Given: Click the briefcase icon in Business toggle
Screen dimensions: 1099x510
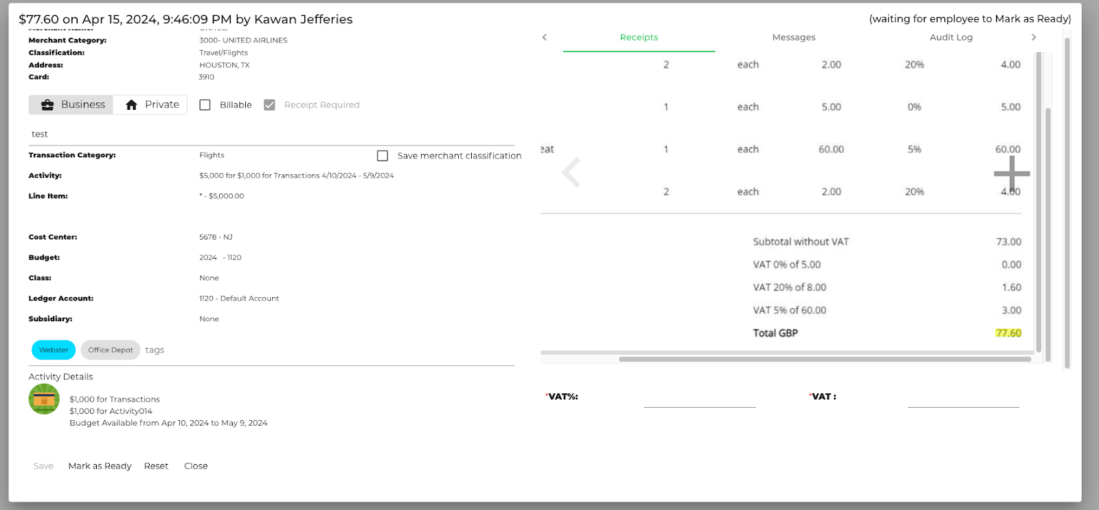Looking at the screenshot, I should click(47, 105).
